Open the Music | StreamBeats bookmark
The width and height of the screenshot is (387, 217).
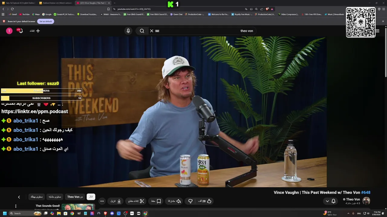pyautogui.click(x=334, y=14)
